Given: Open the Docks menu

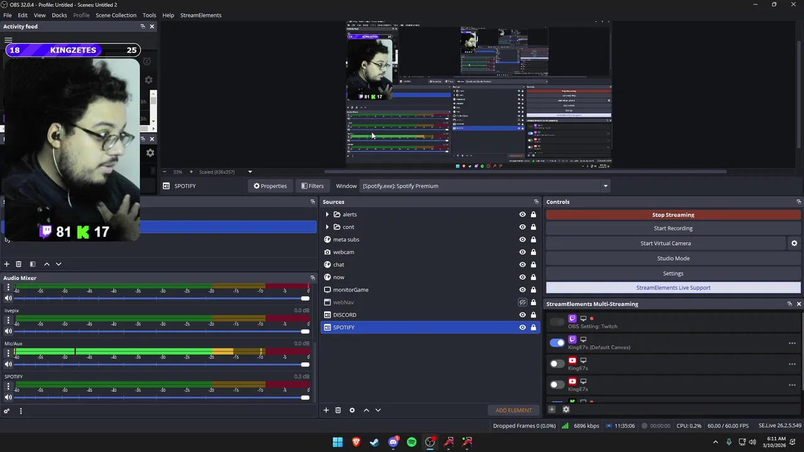Looking at the screenshot, I should [x=59, y=15].
